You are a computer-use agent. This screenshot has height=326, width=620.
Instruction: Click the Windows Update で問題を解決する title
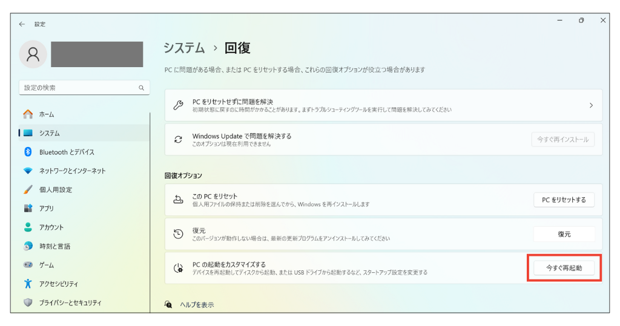click(x=242, y=136)
